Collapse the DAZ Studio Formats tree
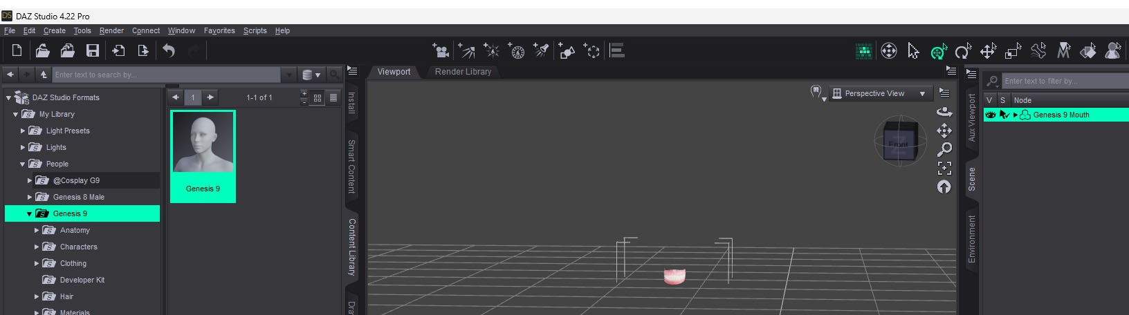Screen dimensions: 1129x315 point(8,97)
